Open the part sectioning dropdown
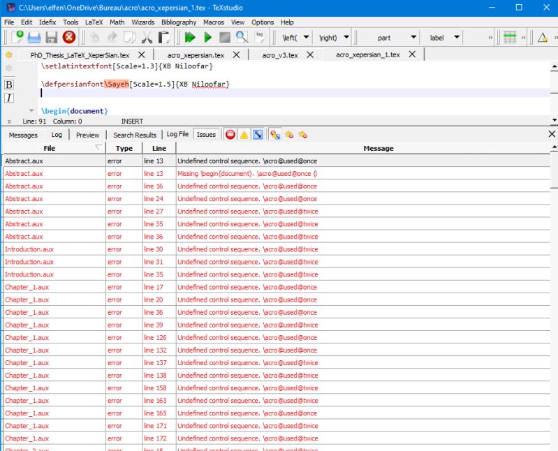This screenshot has width=558, height=451. coord(413,37)
